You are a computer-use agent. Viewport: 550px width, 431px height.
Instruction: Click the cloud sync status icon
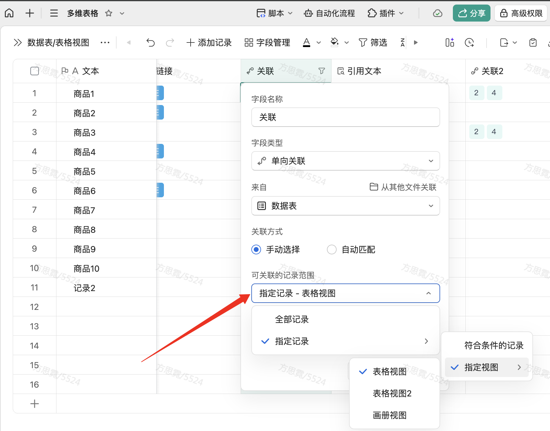pos(437,13)
